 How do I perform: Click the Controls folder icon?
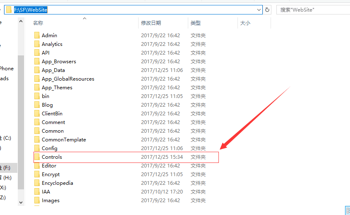tap(37, 157)
